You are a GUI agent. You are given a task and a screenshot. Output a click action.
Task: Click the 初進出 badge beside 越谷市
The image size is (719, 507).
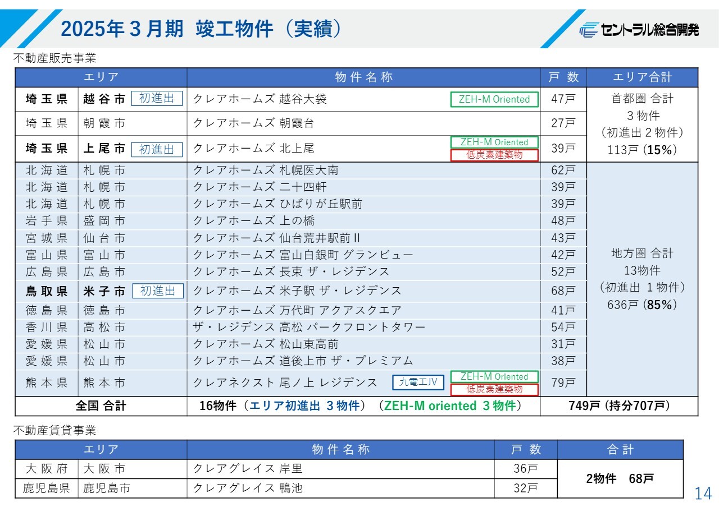(x=157, y=99)
